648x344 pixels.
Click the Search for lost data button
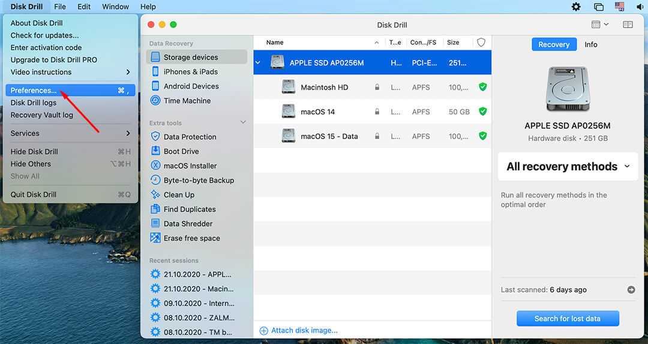tap(568, 318)
